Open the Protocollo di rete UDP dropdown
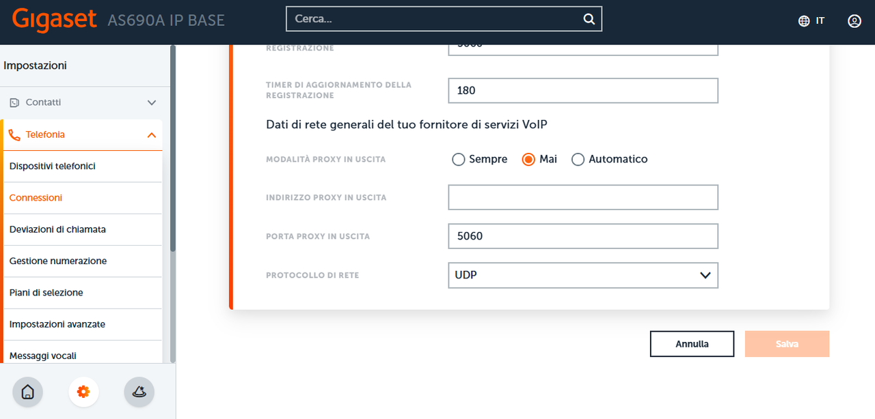Screen dimensions: 875x419 point(583,275)
